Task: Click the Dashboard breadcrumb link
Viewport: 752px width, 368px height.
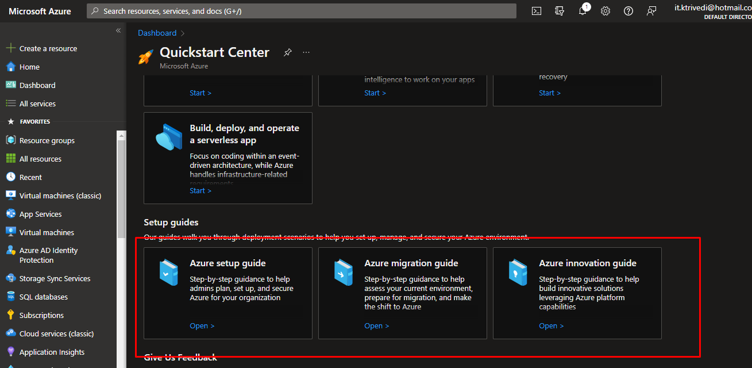Action: tap(157, 33)
